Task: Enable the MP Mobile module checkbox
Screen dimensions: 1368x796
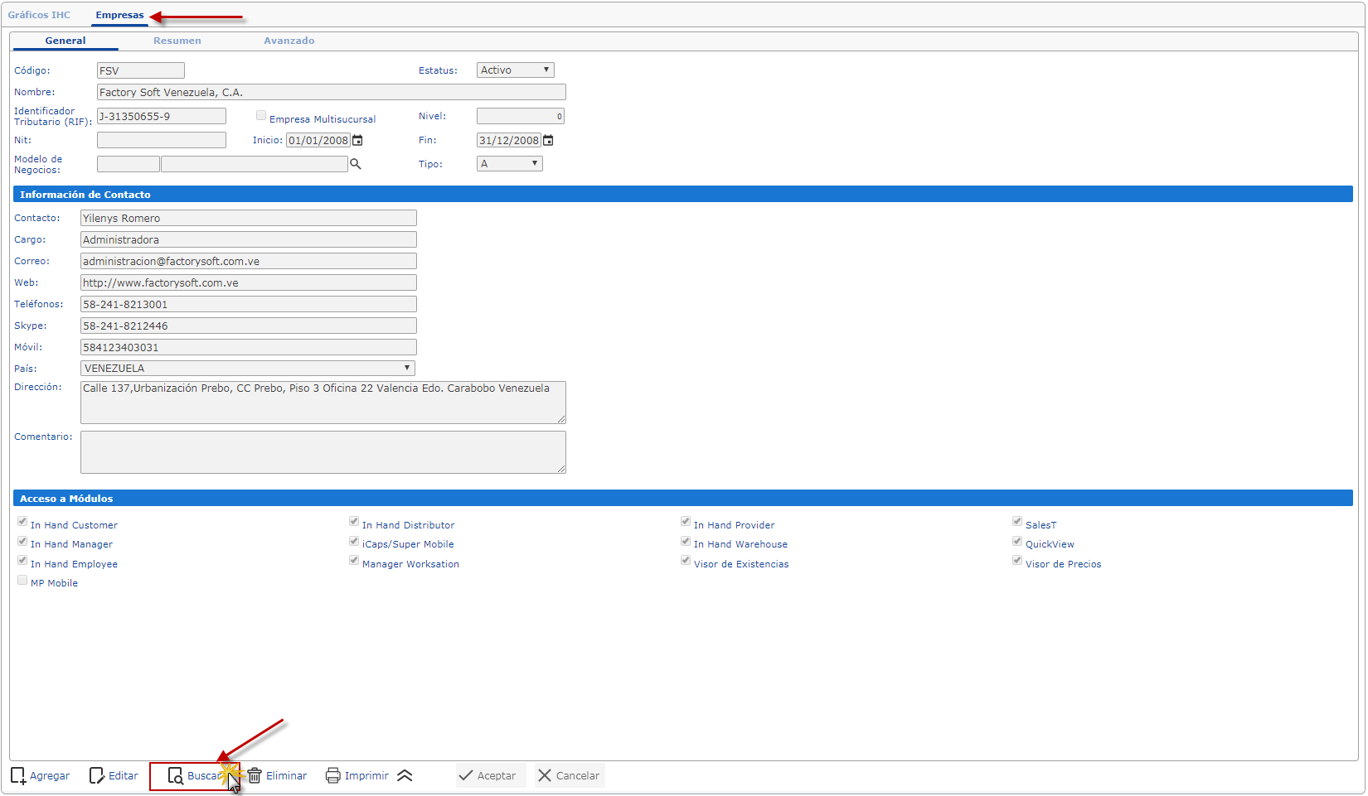Action: pyautogui.click(x=22, y=581)
